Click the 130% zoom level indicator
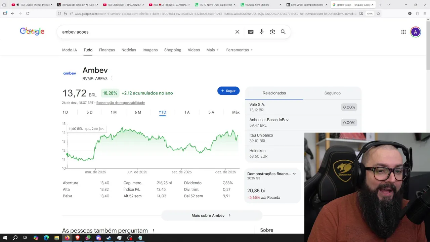The image size is (430, 242). click(x=370, y=13)
